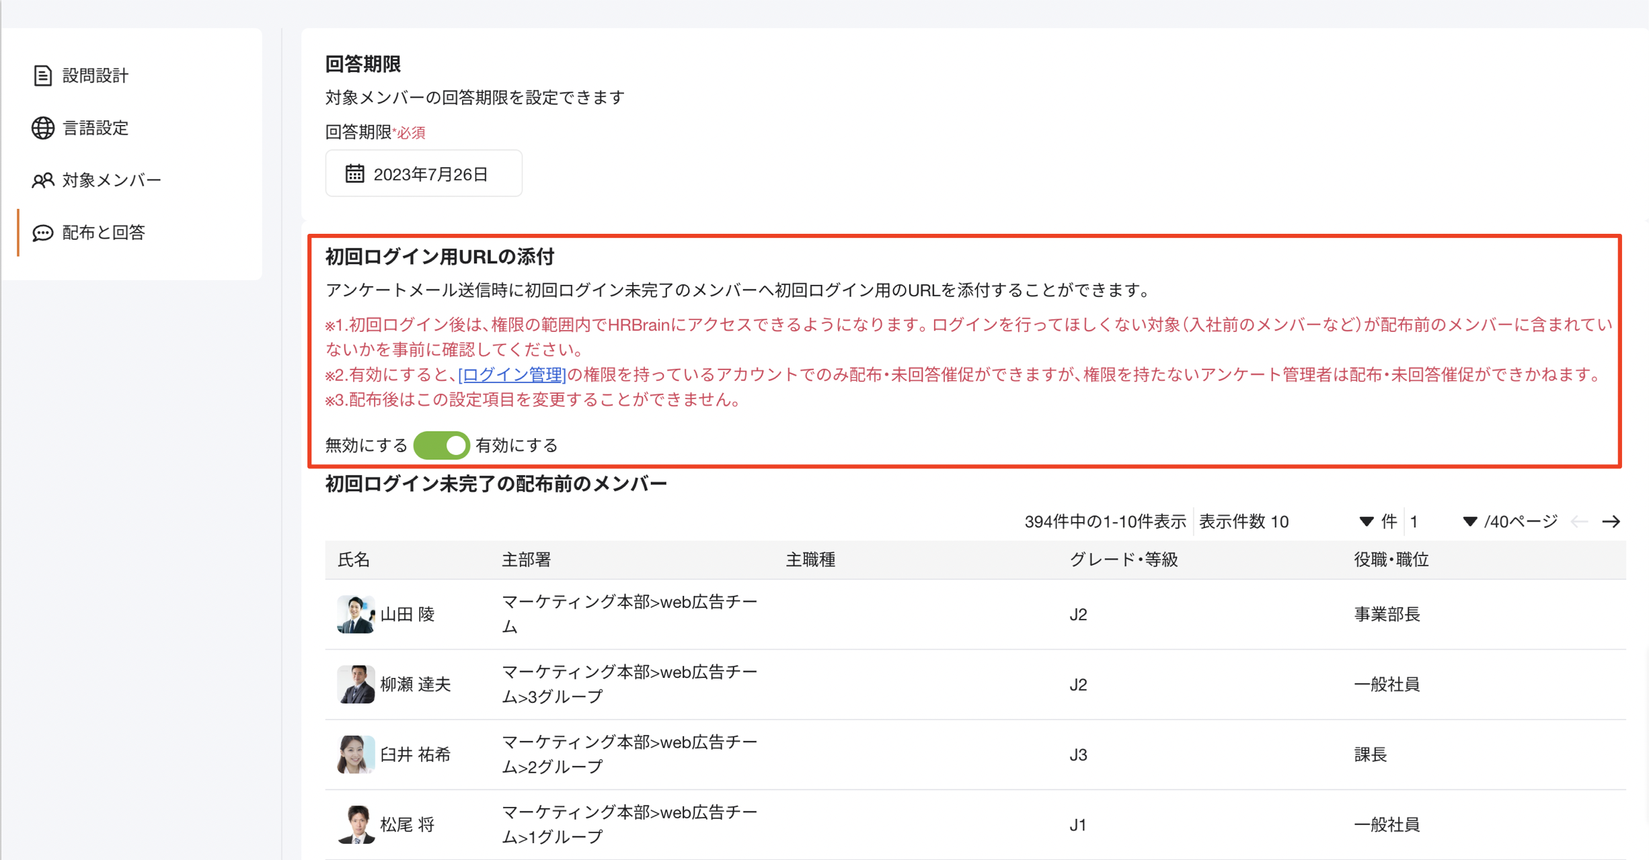Open the ログイン管理 link
This screenshot has height=860, width=1649.
tap(512, 374)
